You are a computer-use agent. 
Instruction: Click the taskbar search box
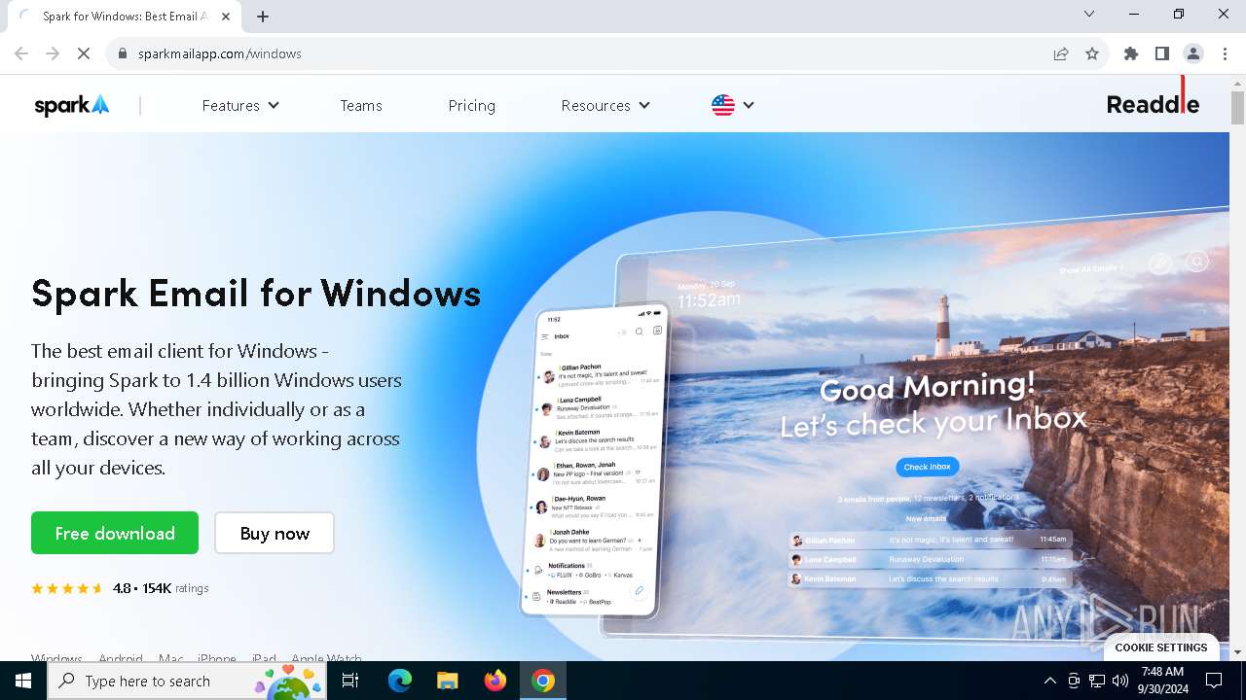click(x=187, y=681)
